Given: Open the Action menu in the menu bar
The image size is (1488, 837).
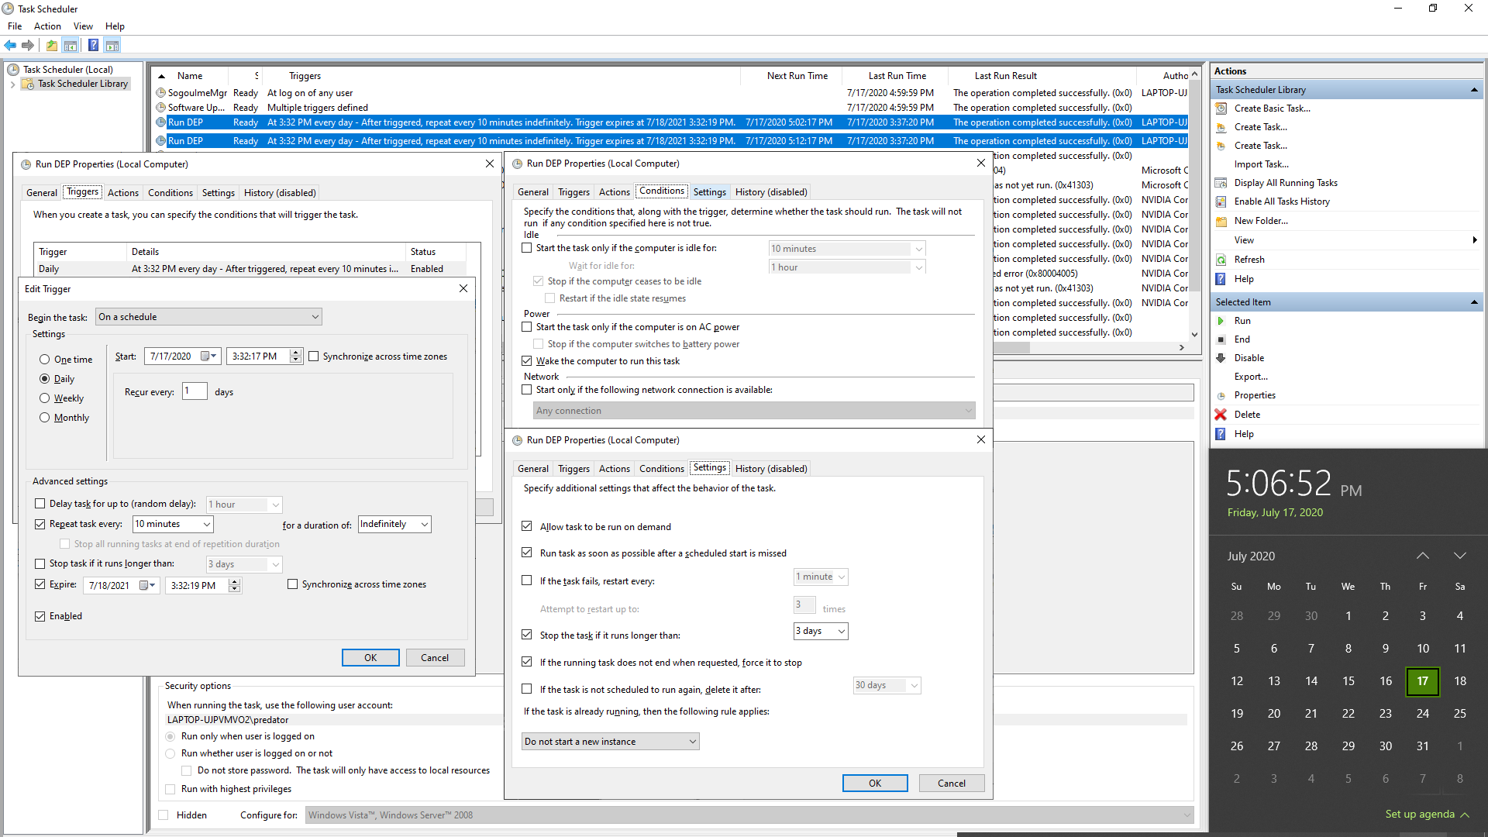Looking at the screenshot, I should click(47, 26).
